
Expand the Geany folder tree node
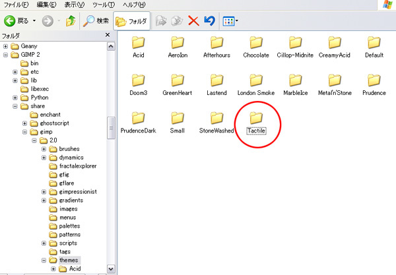[6, 46]
